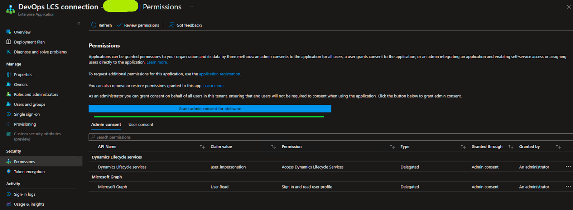Click the search magnifier icon
Screen dimensions: 573x210
(x=93, y=137)
